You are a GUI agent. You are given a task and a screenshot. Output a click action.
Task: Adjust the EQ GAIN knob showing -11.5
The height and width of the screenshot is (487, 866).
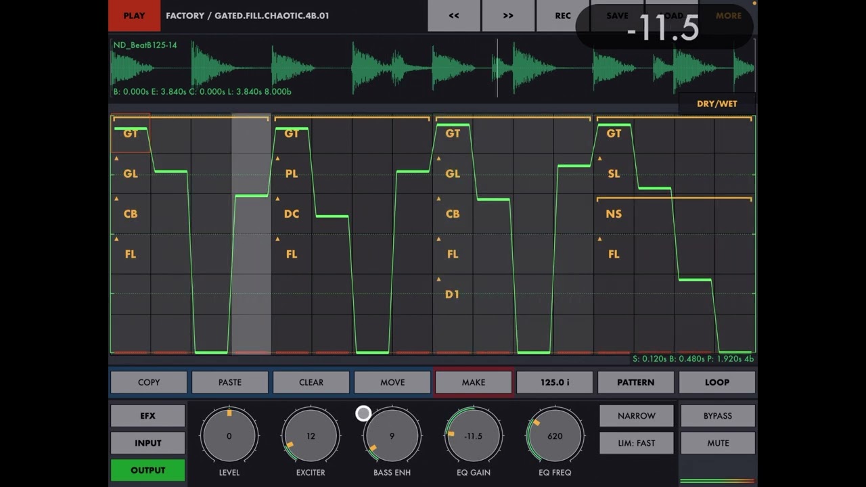click(x=474, y=436)
